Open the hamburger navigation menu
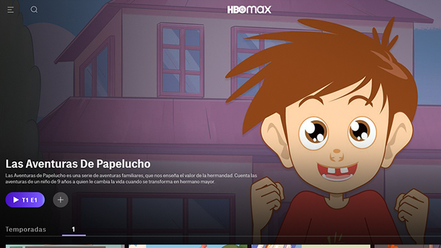The height and width of the screenshot is (248, 441). coord(11,9)
